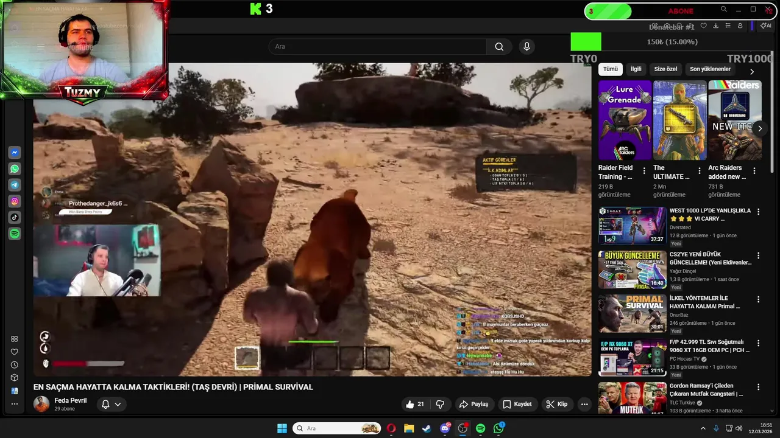Open WhatsApp in the Opera sidebar
Screen dimensions: 780x438
(15, 169)
